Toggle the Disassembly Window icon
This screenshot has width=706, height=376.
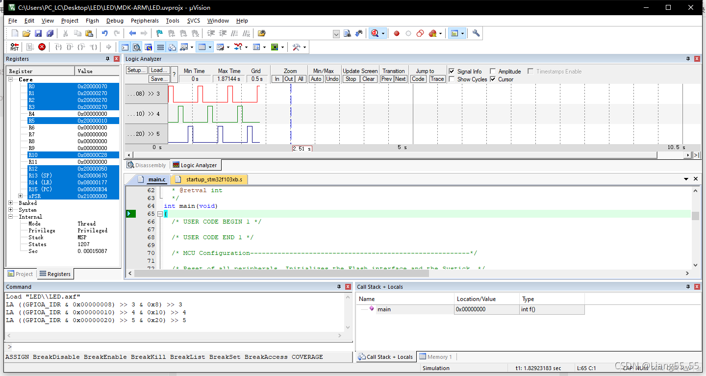(x=137, y=47)
